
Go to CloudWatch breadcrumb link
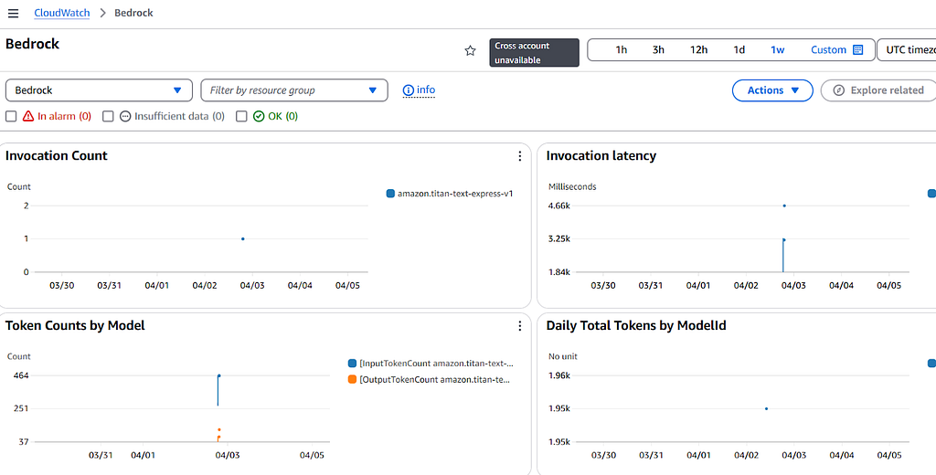61,13
